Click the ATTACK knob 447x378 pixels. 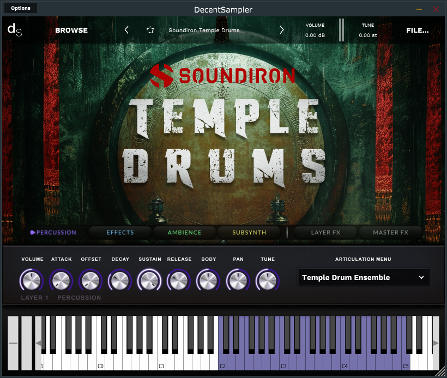click(61, 281)
